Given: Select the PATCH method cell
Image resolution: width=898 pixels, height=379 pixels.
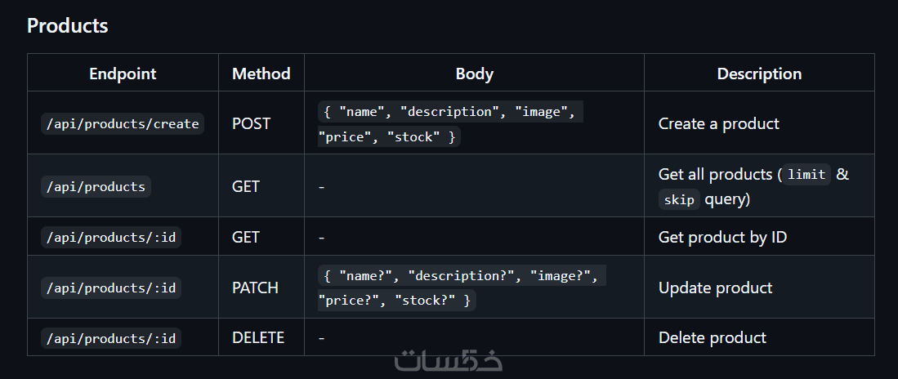Looking at the screenshot, I should point(255,288).
